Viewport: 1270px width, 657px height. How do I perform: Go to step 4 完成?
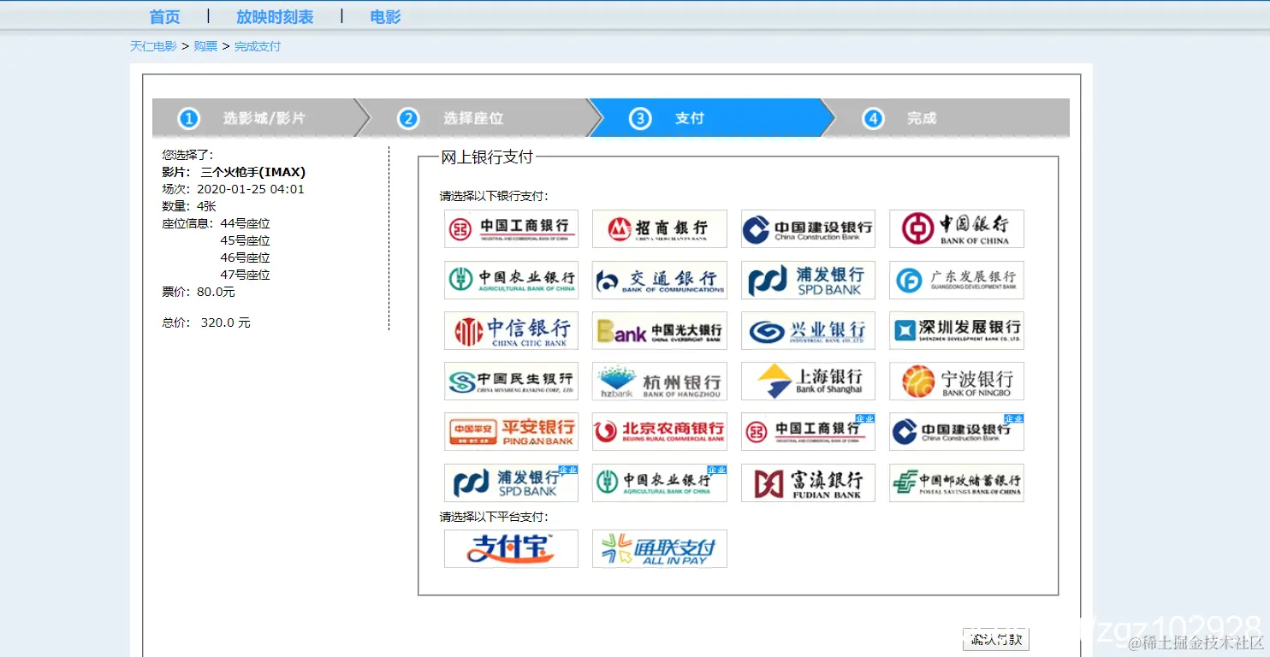(x=946, y=118)
